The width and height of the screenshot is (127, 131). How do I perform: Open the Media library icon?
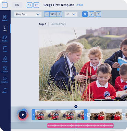coord(5,39)
